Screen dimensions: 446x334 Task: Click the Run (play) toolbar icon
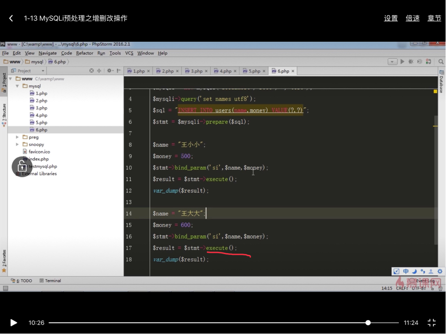point(402,62)
